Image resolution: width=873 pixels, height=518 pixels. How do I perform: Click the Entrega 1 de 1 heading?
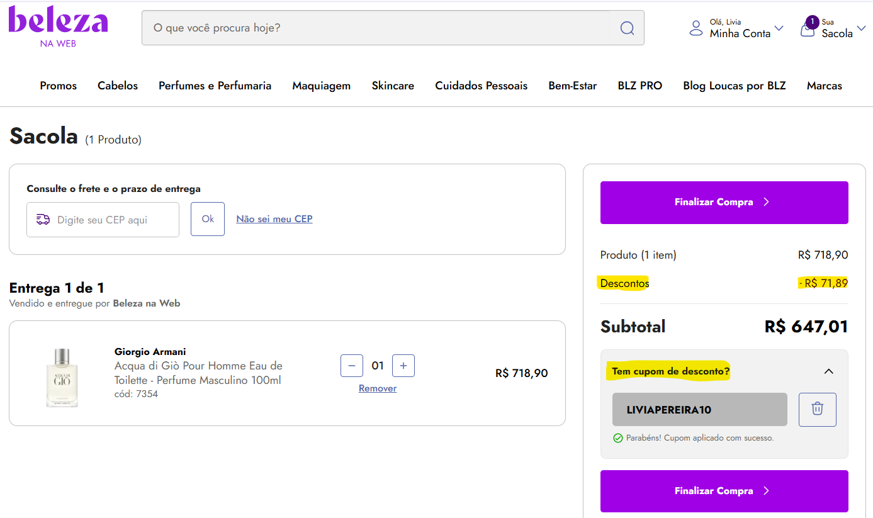tap(57, 288)
